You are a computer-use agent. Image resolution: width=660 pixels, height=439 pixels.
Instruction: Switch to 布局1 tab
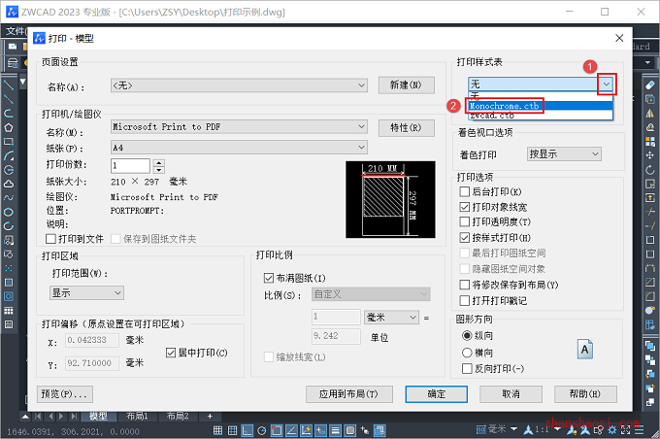(x=137, y=417)
